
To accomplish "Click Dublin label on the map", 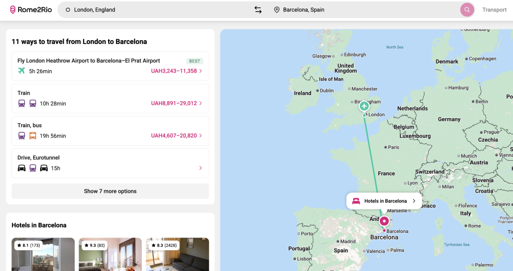I will [x=327, y=91].
